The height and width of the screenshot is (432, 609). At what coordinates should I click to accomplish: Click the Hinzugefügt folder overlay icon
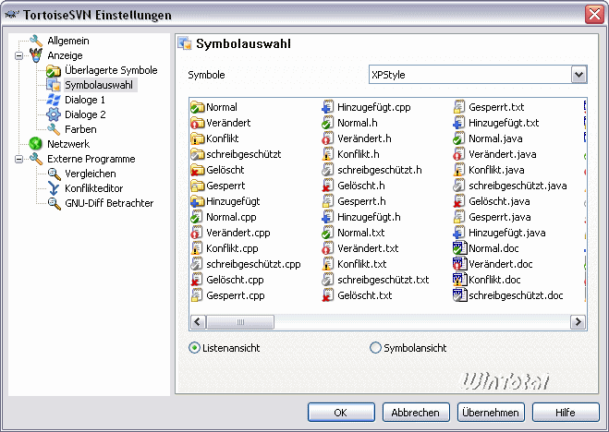(198, 201)
